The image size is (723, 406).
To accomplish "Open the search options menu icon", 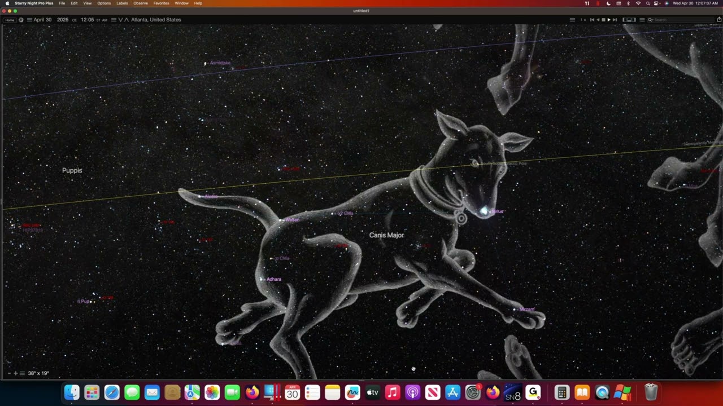I will click(x=642, y=20).
